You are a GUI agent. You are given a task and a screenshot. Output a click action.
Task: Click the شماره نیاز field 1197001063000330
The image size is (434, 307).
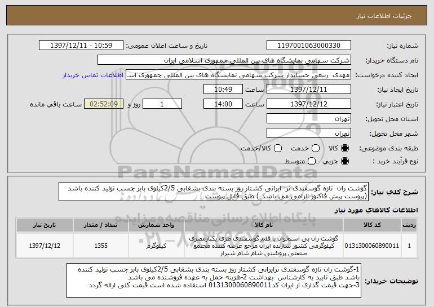point(309,46)
